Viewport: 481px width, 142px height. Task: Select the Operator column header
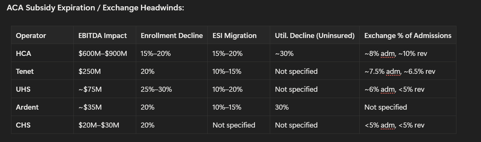(31, 35)
